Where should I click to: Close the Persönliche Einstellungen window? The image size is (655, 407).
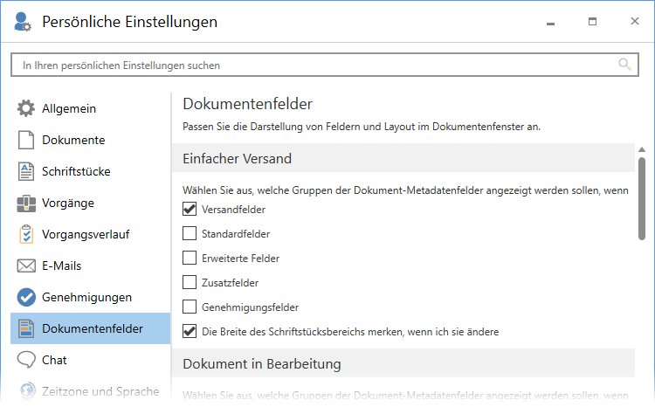pos(635,21)
